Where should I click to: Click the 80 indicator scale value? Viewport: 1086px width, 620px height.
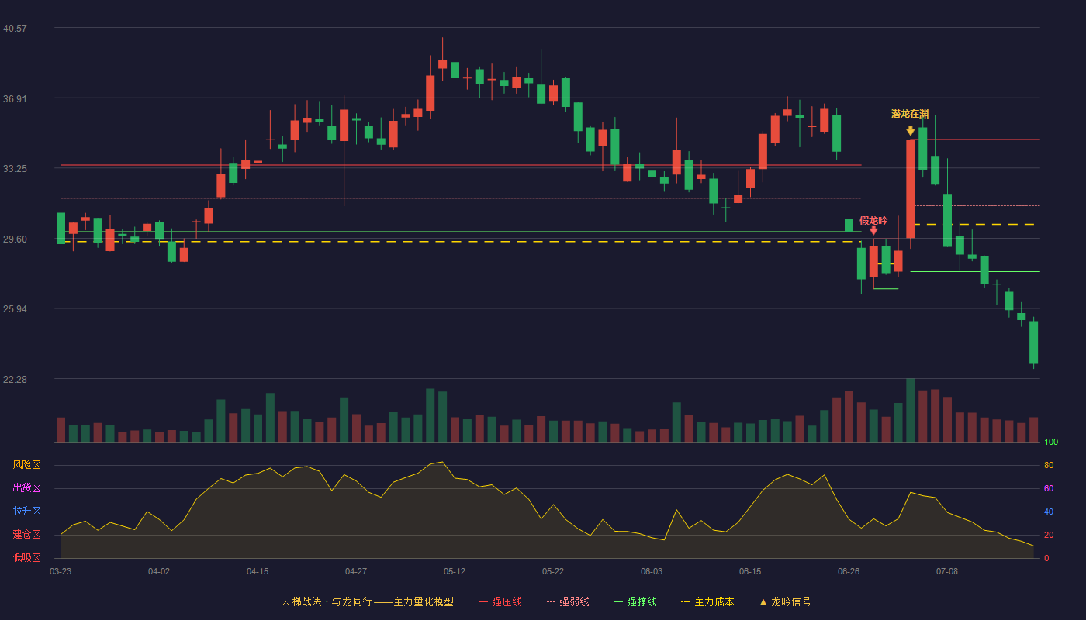(x=1049, y=466)
